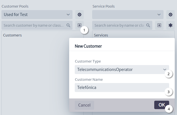Open the empty Service Pools dropdown
The height and width of the screenshot is (115, 177).
tap(128, 15)
